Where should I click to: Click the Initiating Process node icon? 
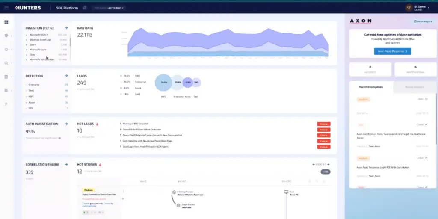pyautogui.click(x=174, y=192)
